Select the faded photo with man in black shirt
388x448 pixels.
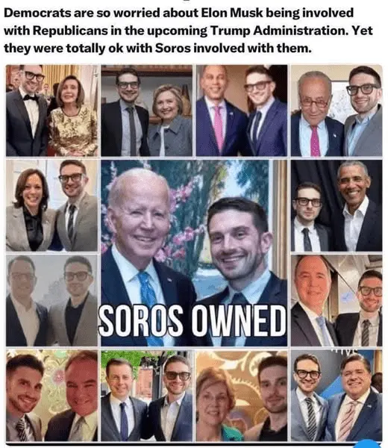(x=51, y=301)
